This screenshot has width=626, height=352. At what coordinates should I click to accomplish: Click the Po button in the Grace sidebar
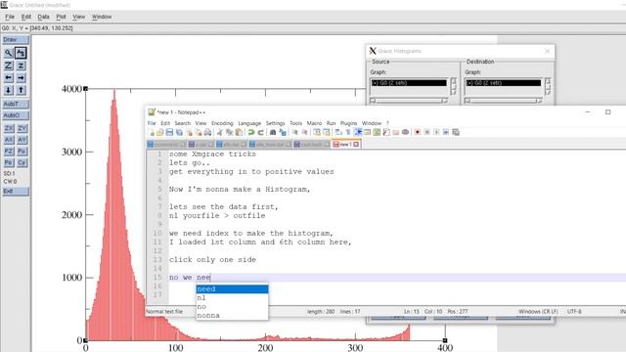[x=9, y=163]
